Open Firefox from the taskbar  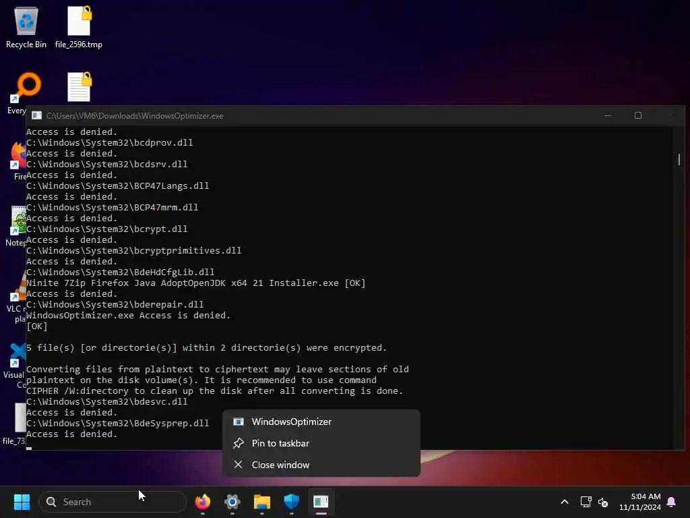pyautogui.click(x=202, y=502)
